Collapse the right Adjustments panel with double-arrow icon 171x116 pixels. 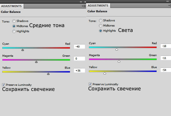(x=167, y=1)
